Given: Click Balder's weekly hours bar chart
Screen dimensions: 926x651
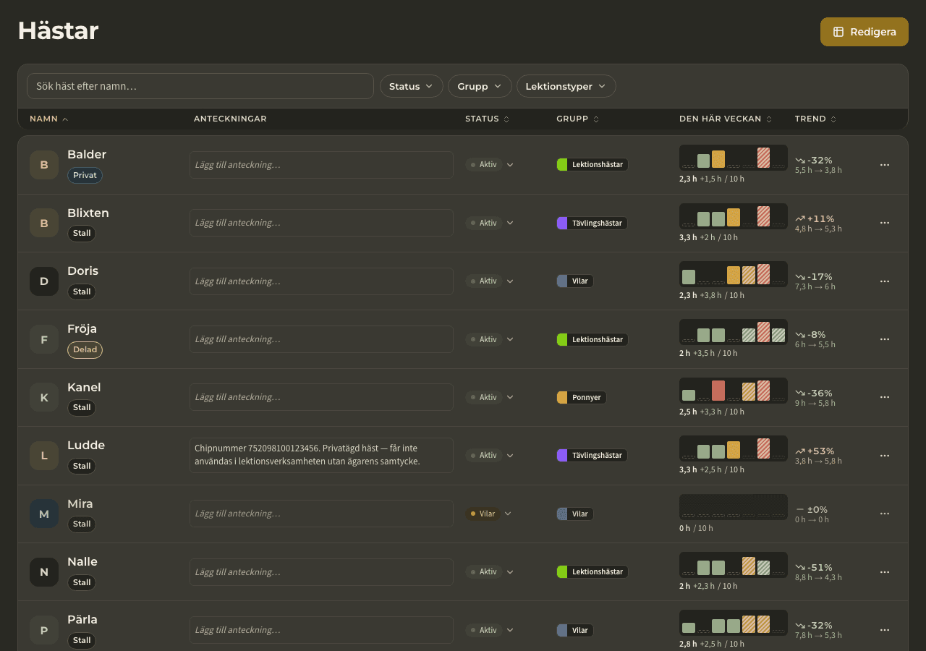Looking at the screenshot, I should pos(734,158).
